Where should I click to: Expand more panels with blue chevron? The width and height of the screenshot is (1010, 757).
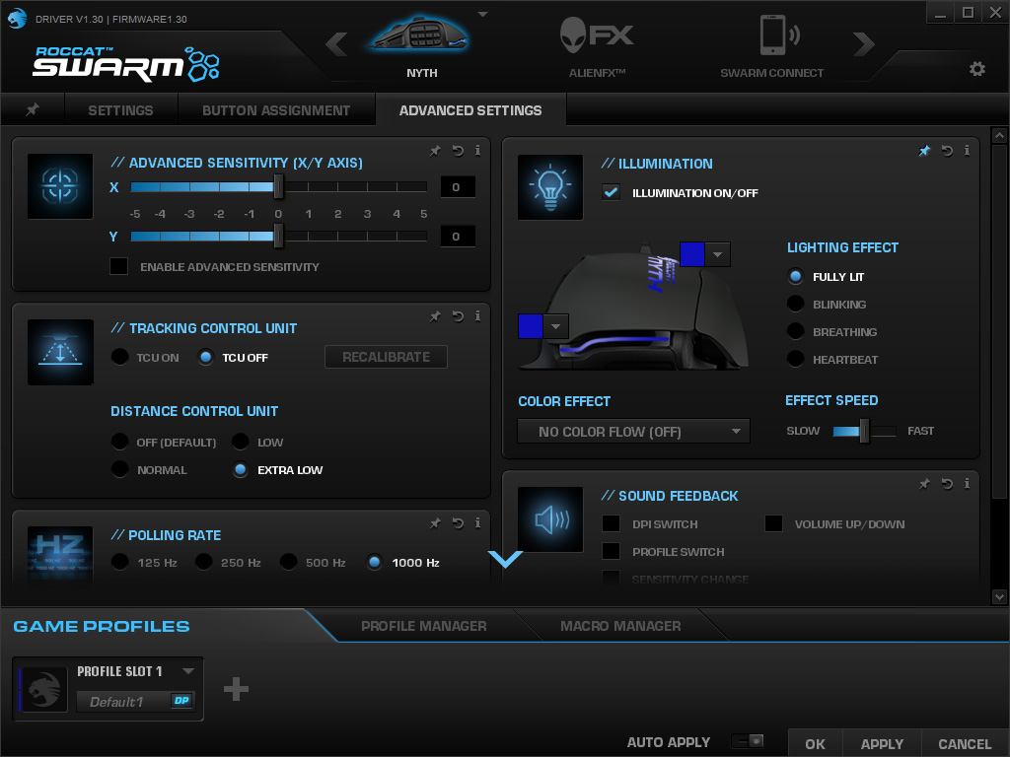point(506,560)
